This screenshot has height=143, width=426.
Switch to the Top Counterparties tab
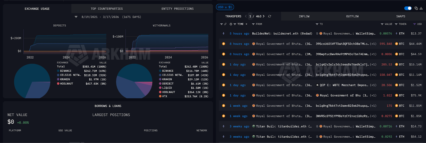tap(106, 9)
